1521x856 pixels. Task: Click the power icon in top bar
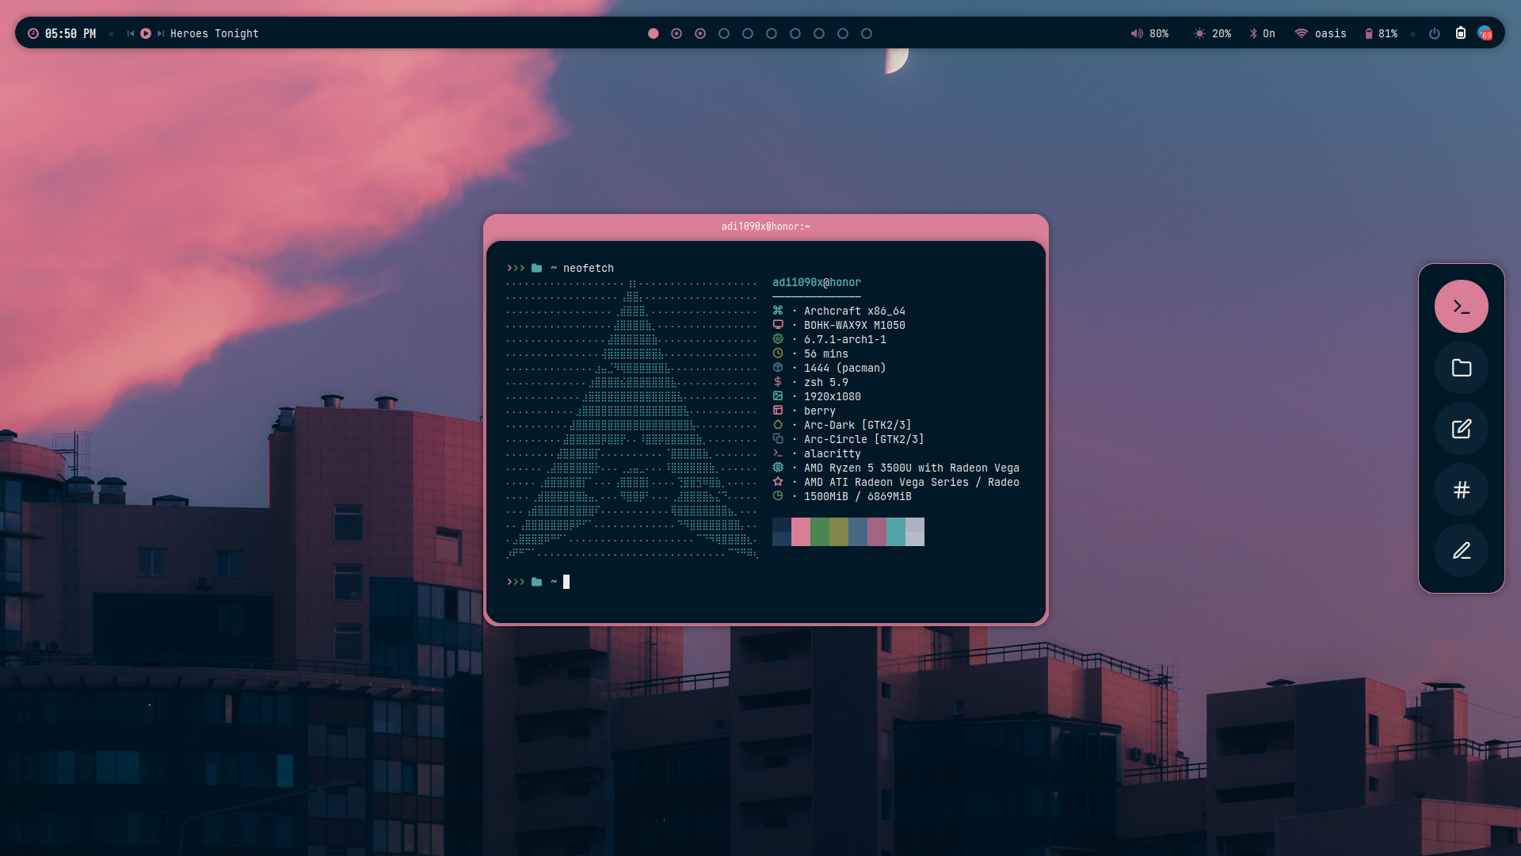pyautogui.click(x=1434, y=33)
